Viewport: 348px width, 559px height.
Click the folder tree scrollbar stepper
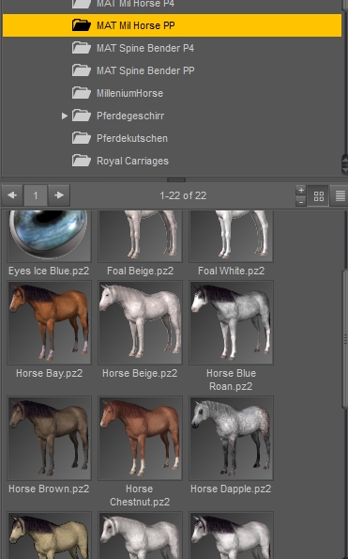[x=344, y=164]
